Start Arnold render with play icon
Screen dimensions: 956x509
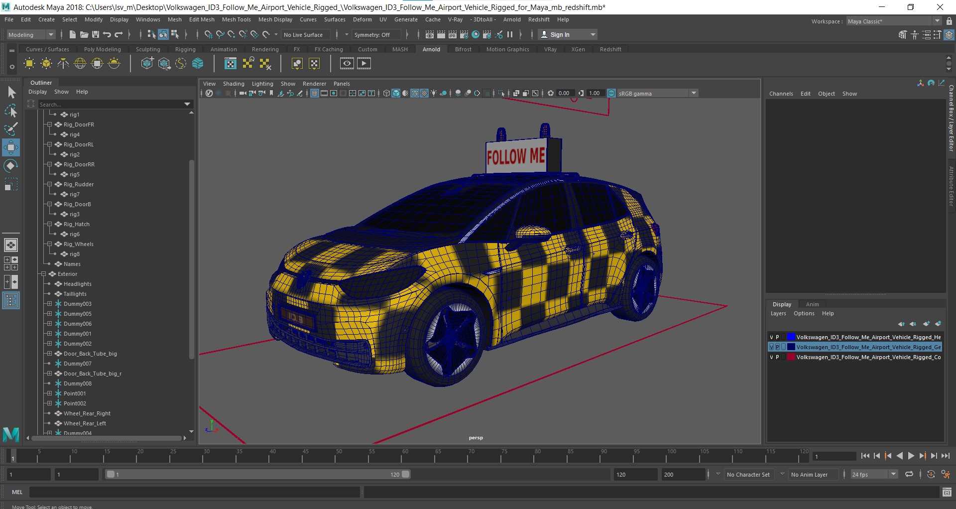364,63
